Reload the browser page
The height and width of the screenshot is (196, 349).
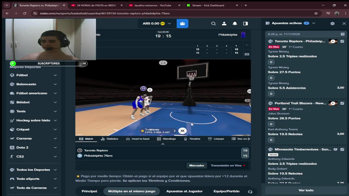(25, 13)
